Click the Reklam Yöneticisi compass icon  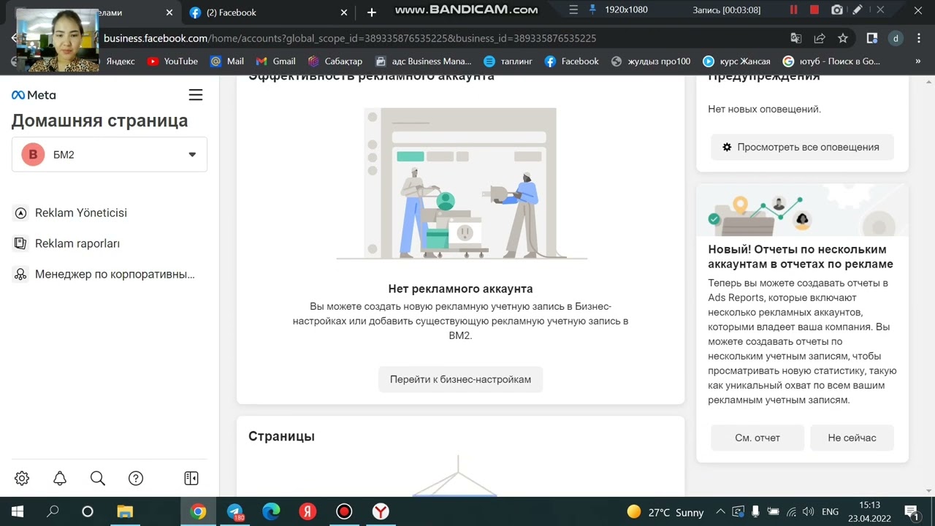20,213
